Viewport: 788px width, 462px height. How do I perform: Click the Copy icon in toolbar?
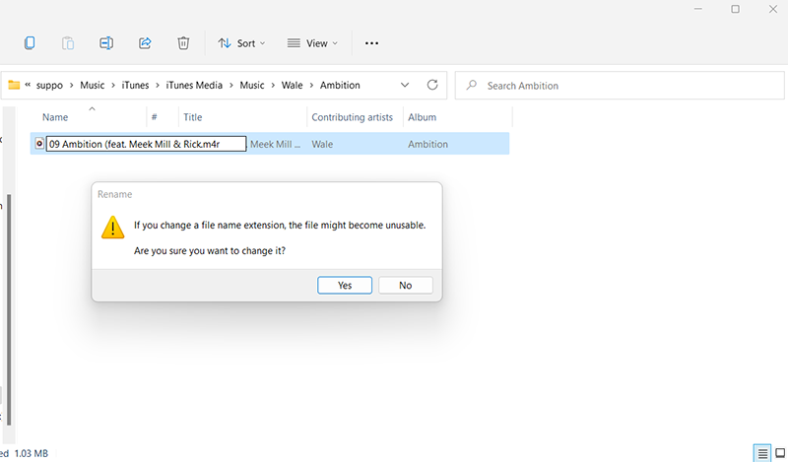coord(30,43)
